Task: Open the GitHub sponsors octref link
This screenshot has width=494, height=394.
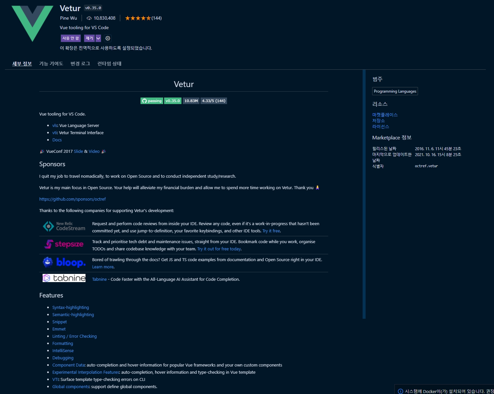Action: point(72,199)
